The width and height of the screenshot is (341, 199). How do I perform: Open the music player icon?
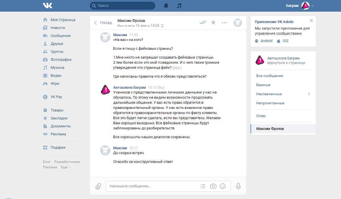coord(179,6)
